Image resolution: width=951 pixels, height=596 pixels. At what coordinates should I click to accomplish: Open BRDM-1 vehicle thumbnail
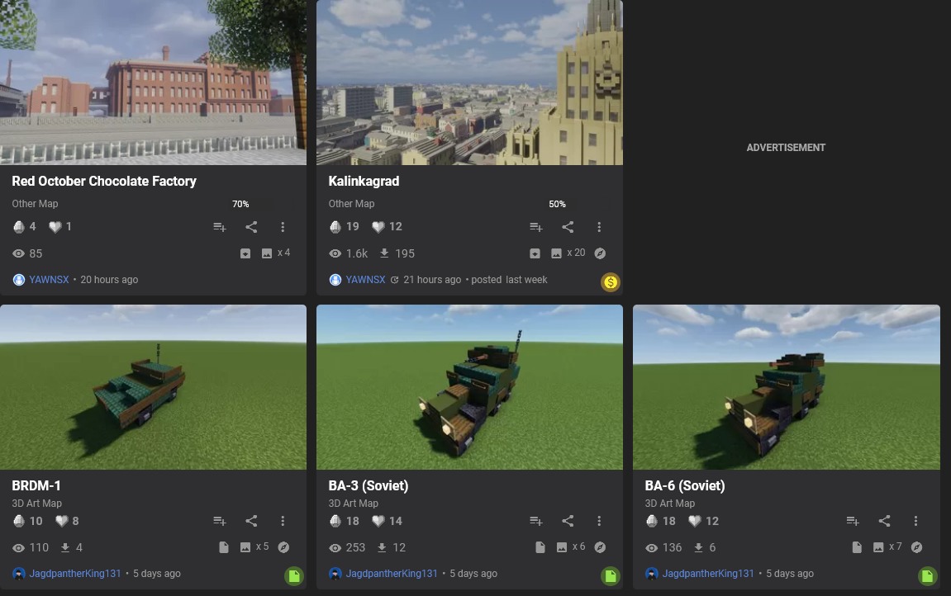[x=153, y=387]
